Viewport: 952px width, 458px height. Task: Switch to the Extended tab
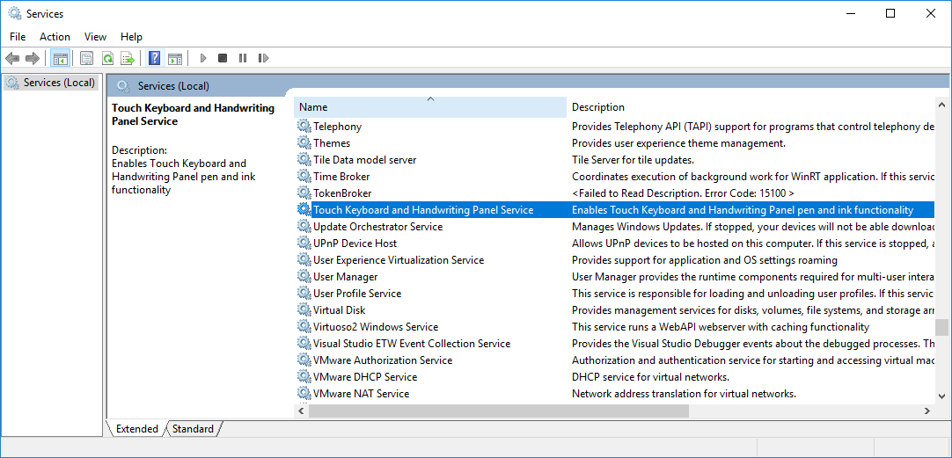(x=136, y=429)
